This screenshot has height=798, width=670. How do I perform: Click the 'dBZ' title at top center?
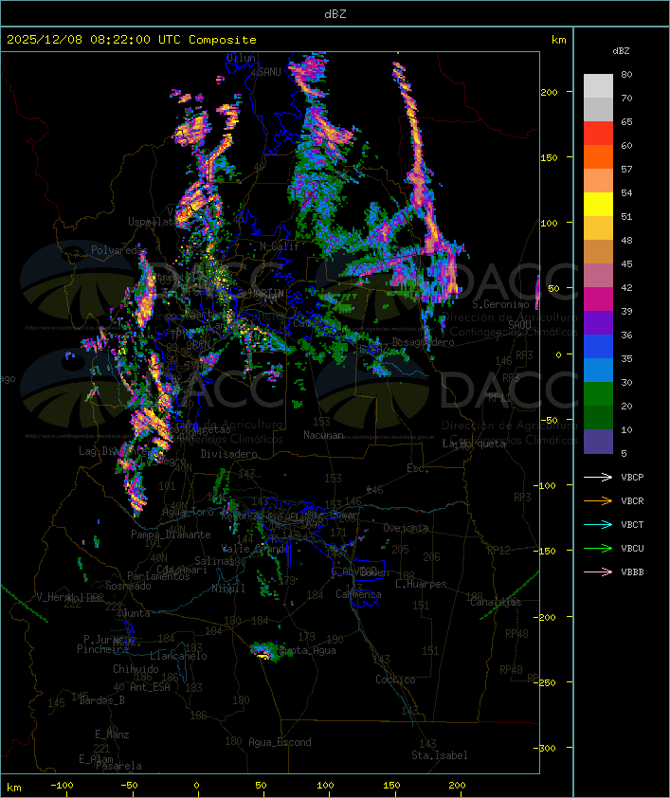[335, 13]
